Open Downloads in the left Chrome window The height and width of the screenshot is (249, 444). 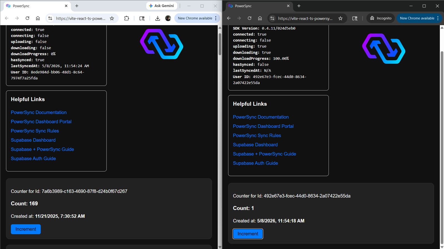click(158, 18)
